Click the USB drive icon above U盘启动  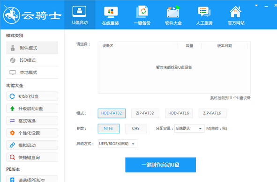pos(79,11)
